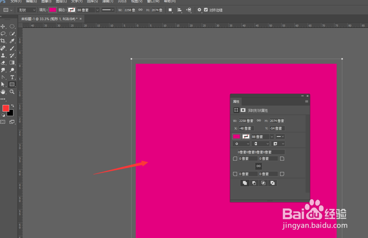Select the Brush tool
The width and height of the screenshot is (368, 238).
12,48
